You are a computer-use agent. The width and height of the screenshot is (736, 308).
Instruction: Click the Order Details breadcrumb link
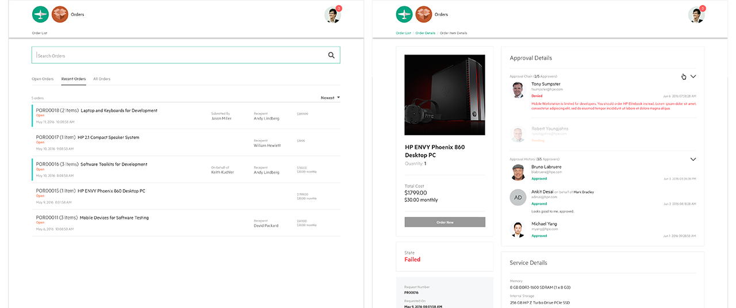click(425, 33)
